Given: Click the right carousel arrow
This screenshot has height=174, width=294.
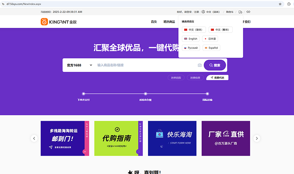Looking at the screenshot, I should click(x=256, y=138).
